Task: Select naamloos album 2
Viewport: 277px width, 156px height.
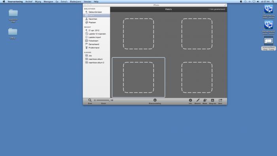Action: tap(97, 63)
